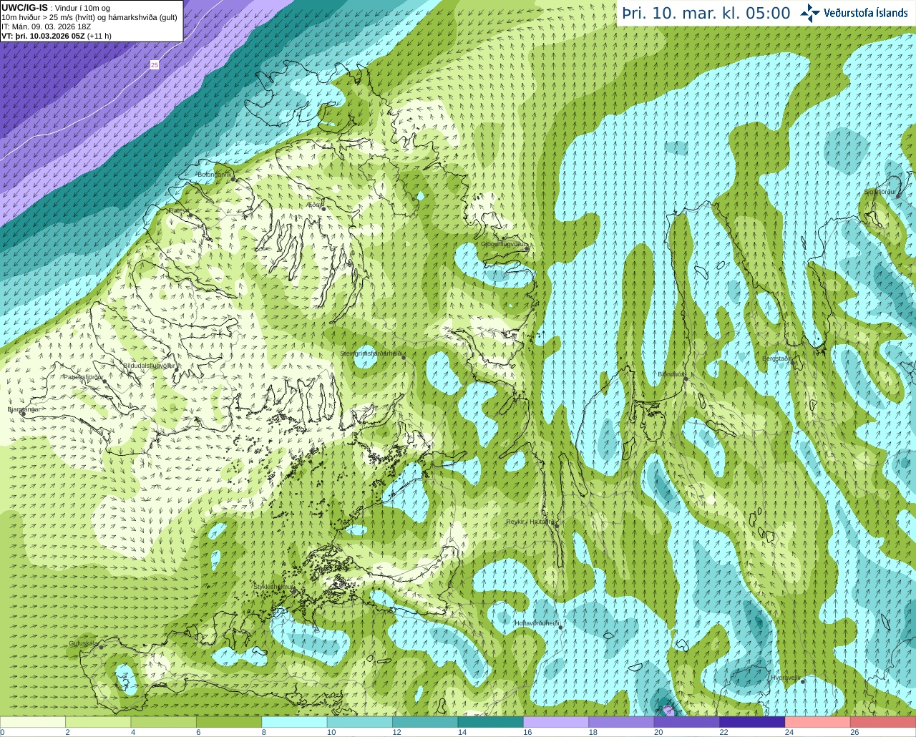
Task: Select the Stykkishólmur station label
Action: (273, 586)
